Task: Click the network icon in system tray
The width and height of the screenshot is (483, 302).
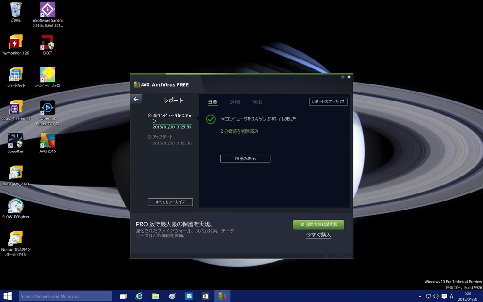Action: click(428, 296)
